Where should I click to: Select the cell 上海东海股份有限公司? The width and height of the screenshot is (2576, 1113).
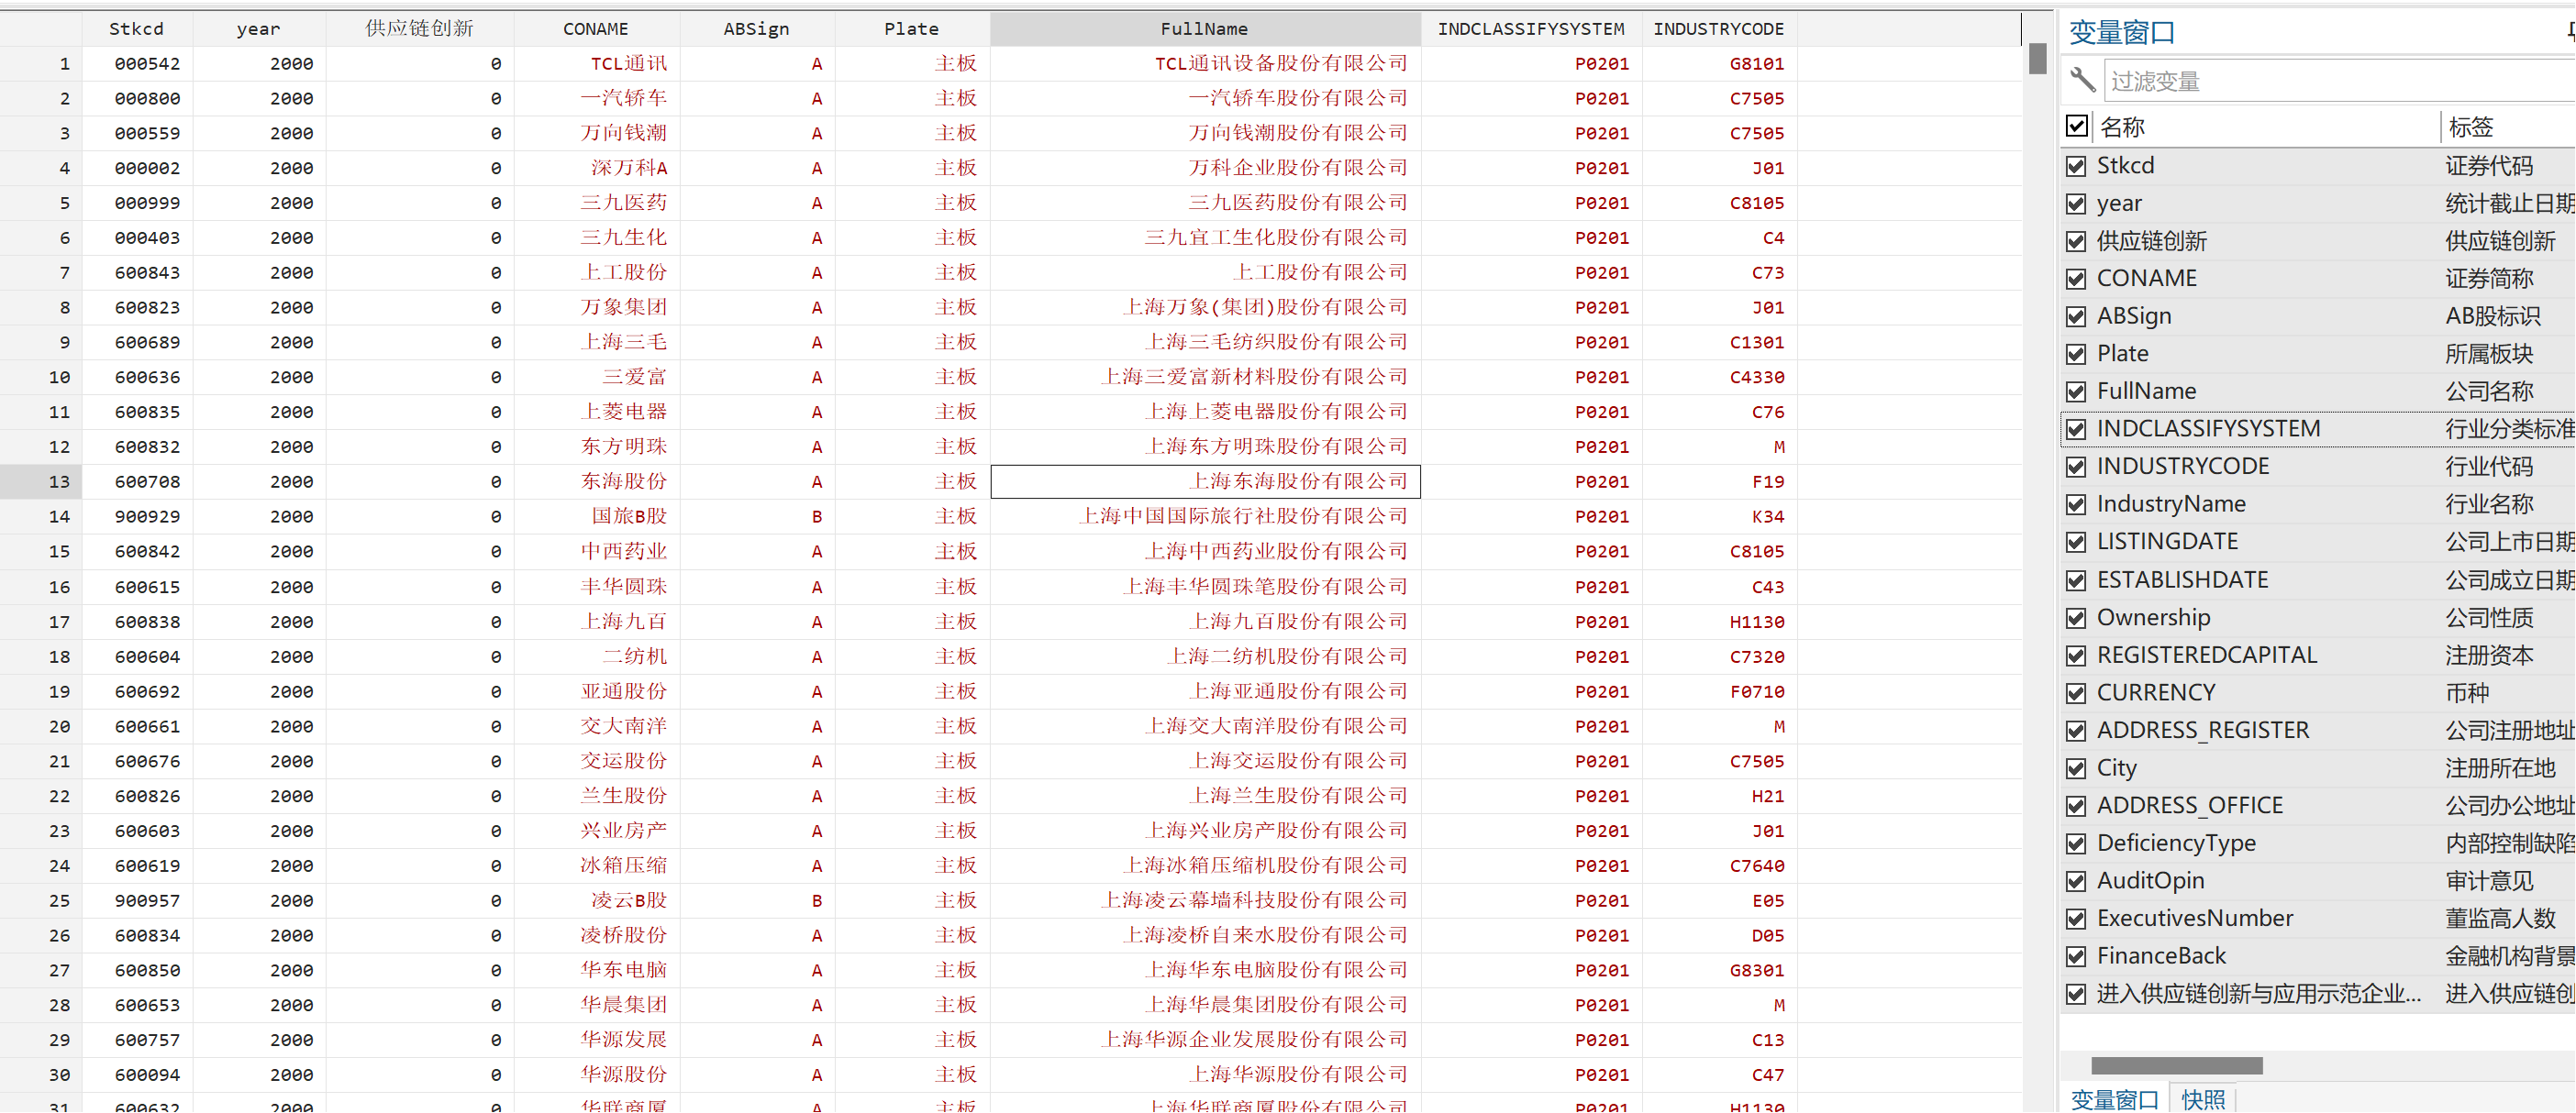click(x=1204, y=481)
